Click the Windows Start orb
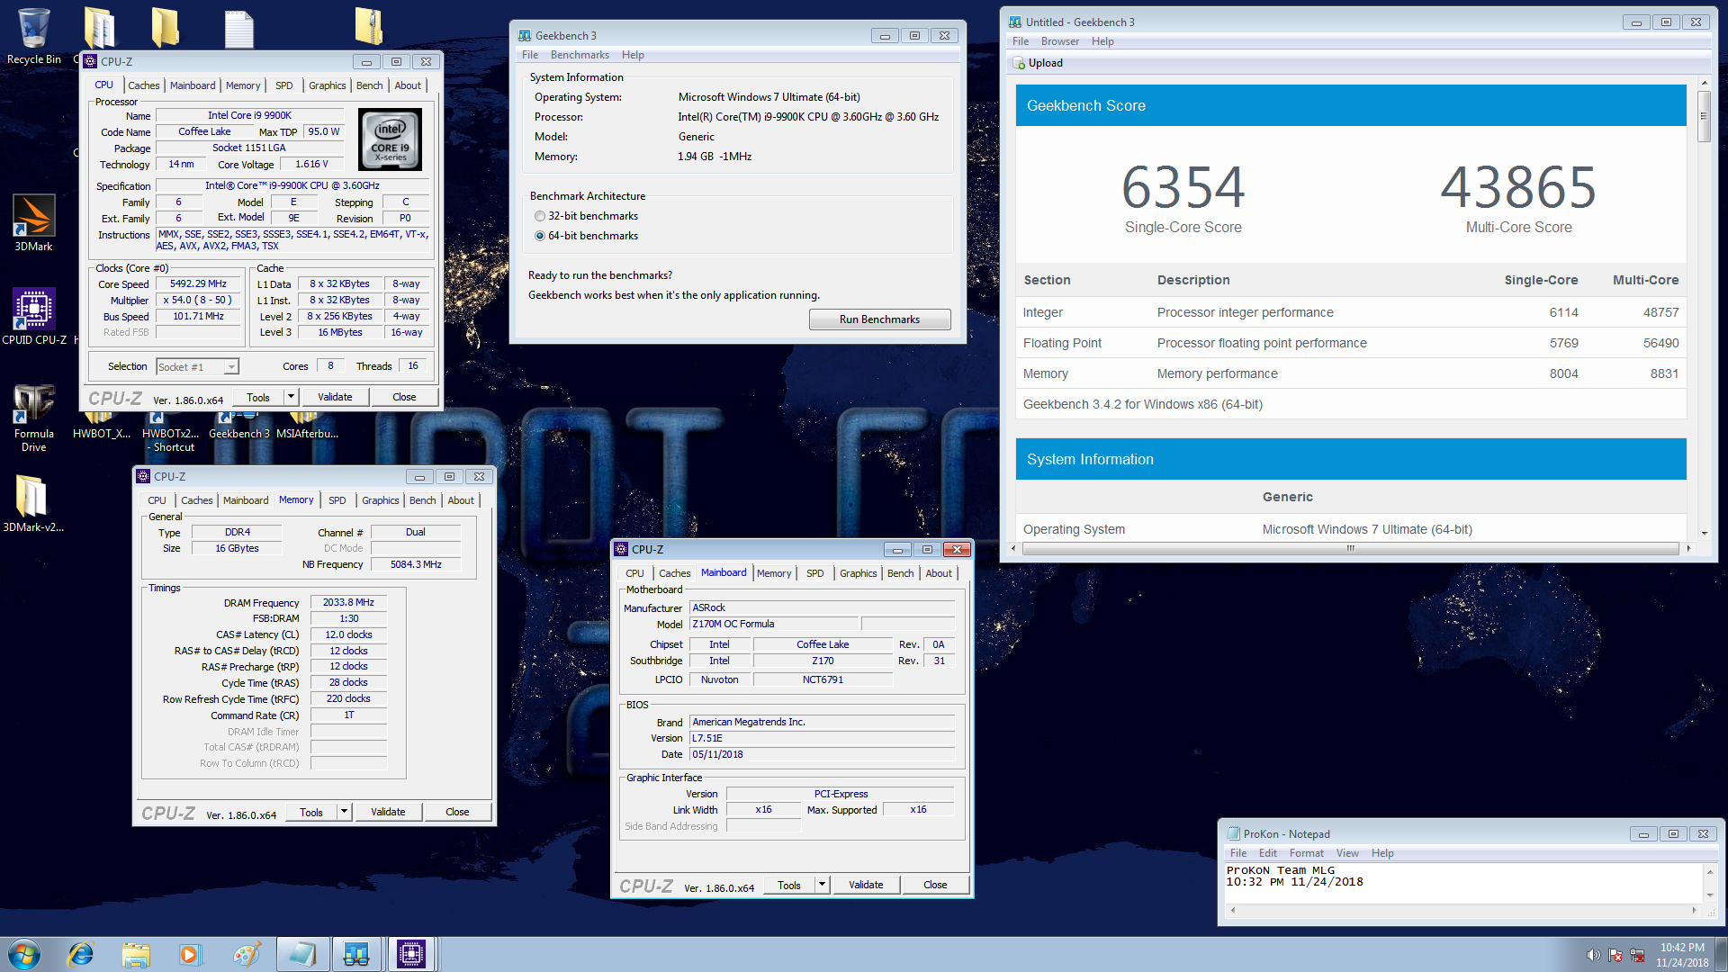 (24, 954)
